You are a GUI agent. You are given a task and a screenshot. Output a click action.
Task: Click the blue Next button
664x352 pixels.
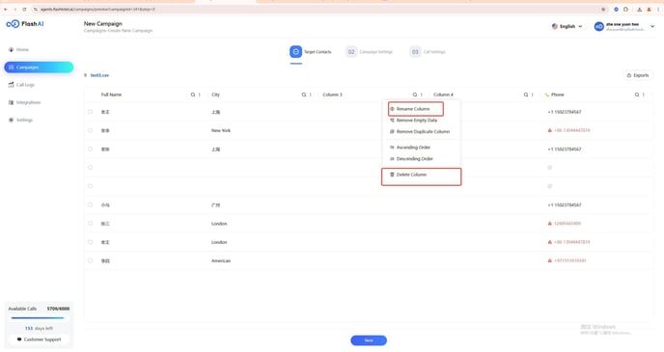369,340
